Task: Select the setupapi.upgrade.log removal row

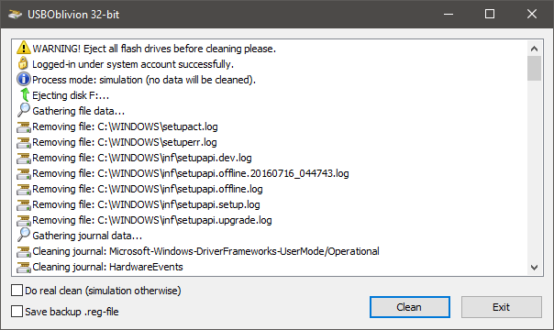Action: 152,219
